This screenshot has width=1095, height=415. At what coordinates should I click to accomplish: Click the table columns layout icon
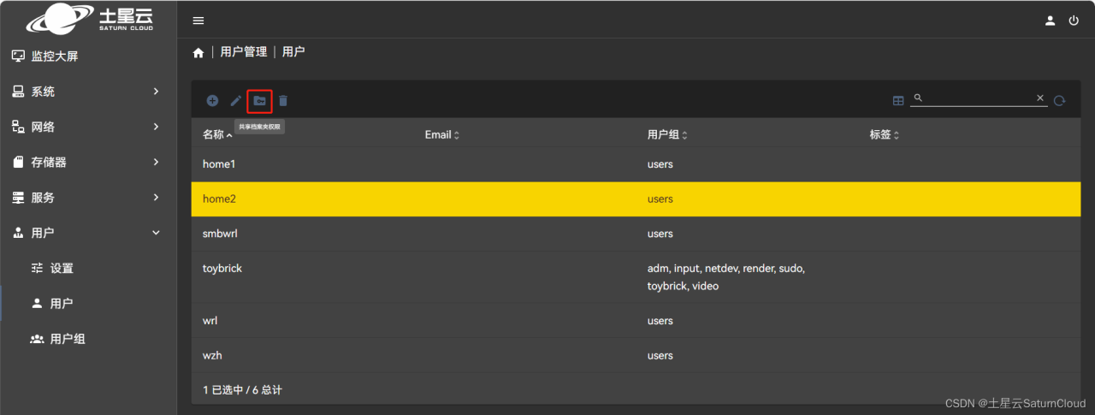898,101
